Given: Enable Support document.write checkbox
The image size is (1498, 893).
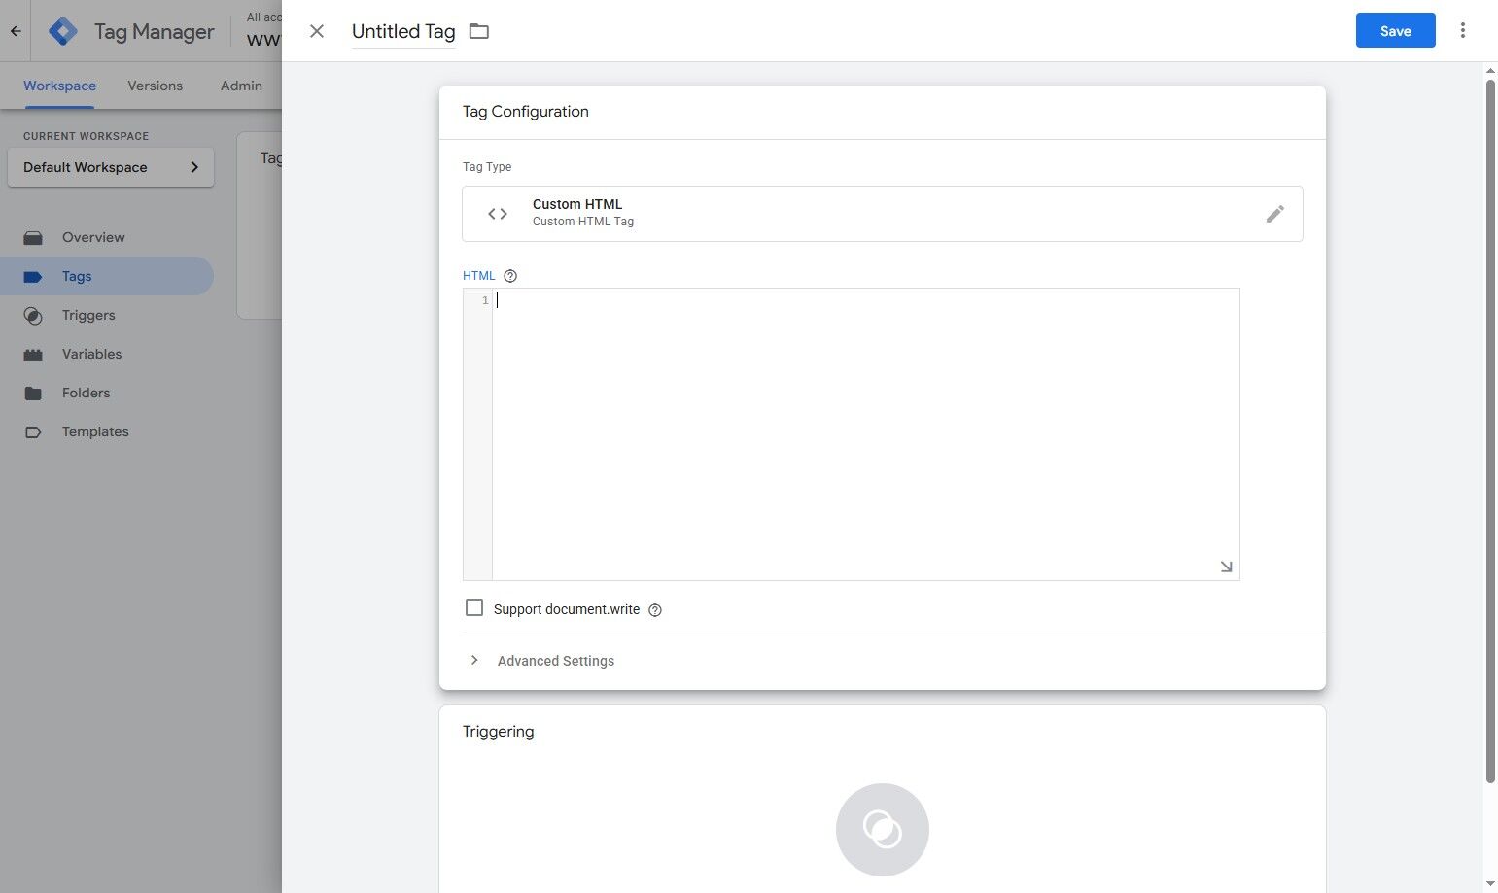Looking at the screenshot, I should (x=474, y=607).
